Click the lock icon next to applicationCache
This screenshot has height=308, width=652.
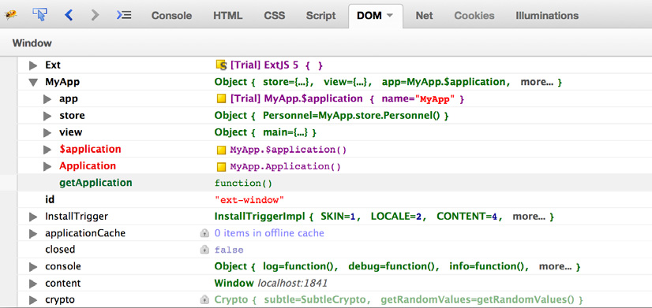click(x=204, y=234)
